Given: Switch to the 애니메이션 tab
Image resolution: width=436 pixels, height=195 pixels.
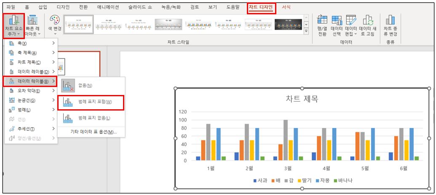Looking at the screenshot, I should point(108,7).
